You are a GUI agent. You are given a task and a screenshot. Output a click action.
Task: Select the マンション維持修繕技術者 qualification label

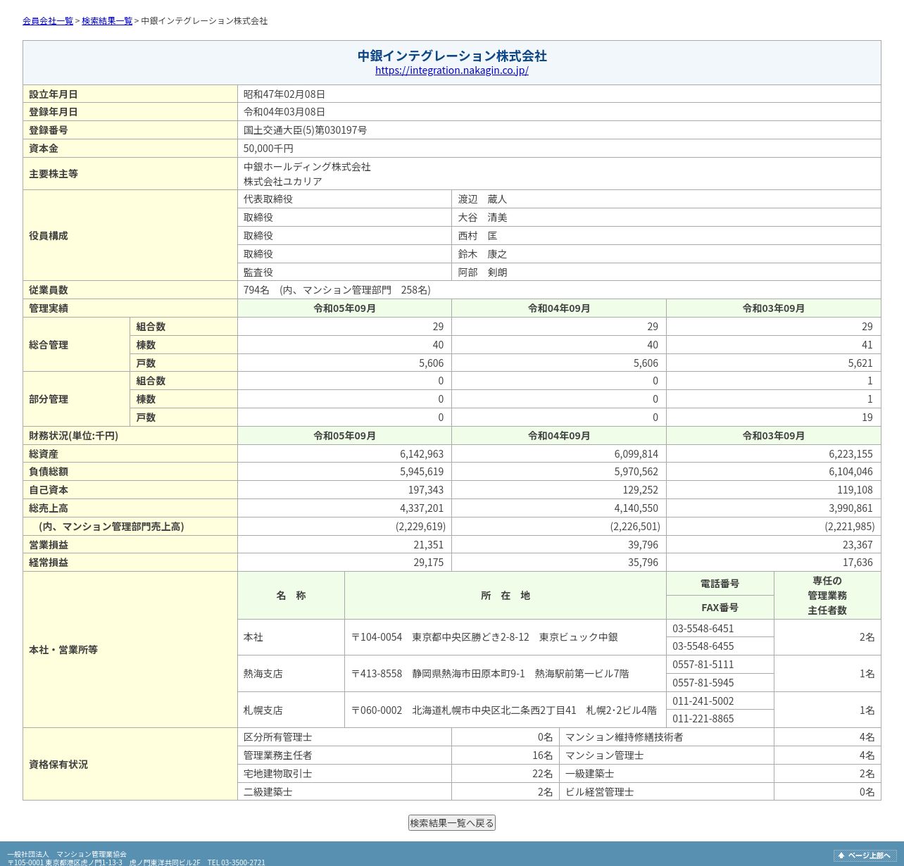[x=624, y=737]
